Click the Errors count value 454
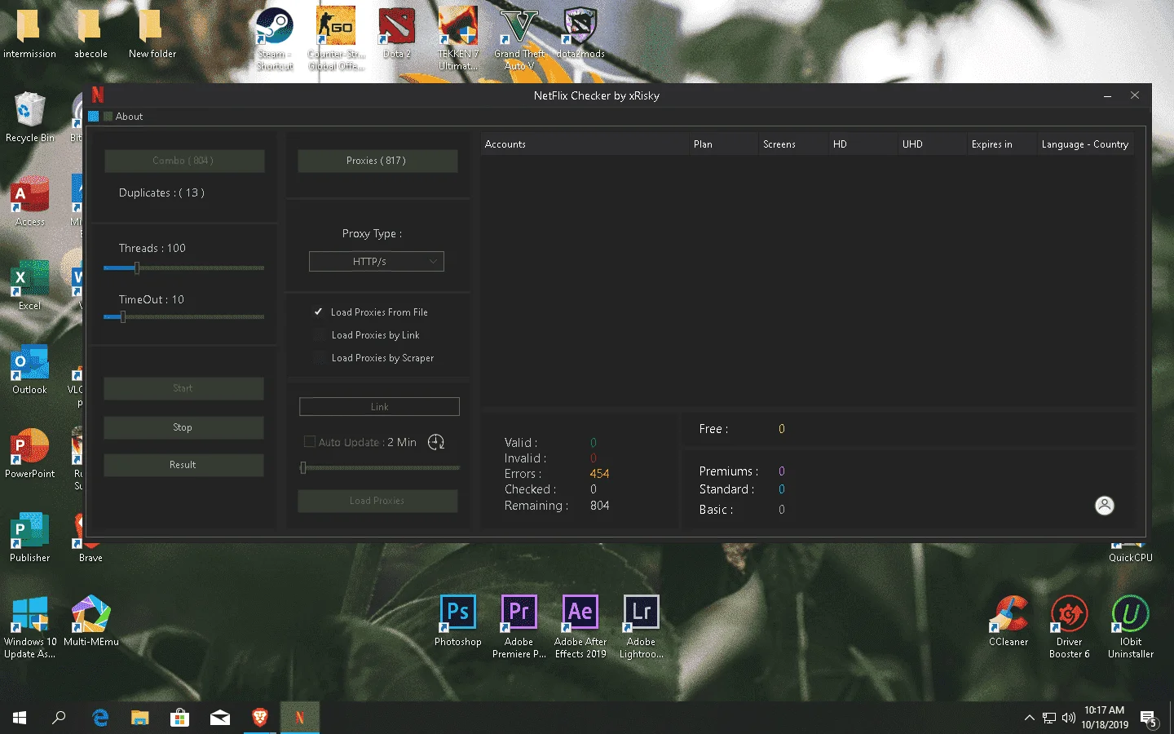 (x=599, y=474)
